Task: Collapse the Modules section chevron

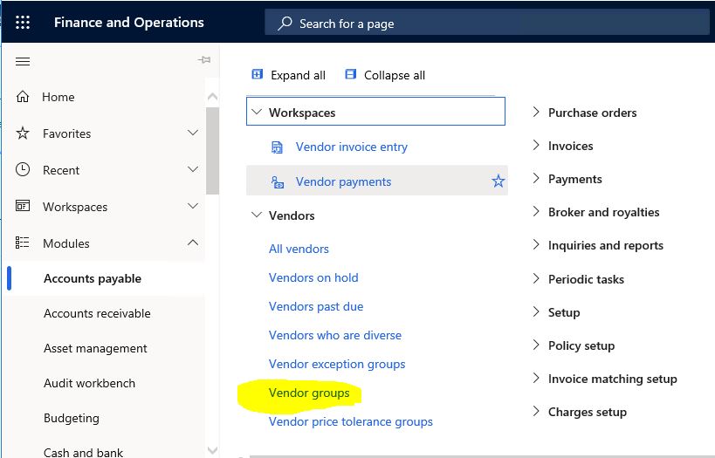Action: (x=193, y=243)
